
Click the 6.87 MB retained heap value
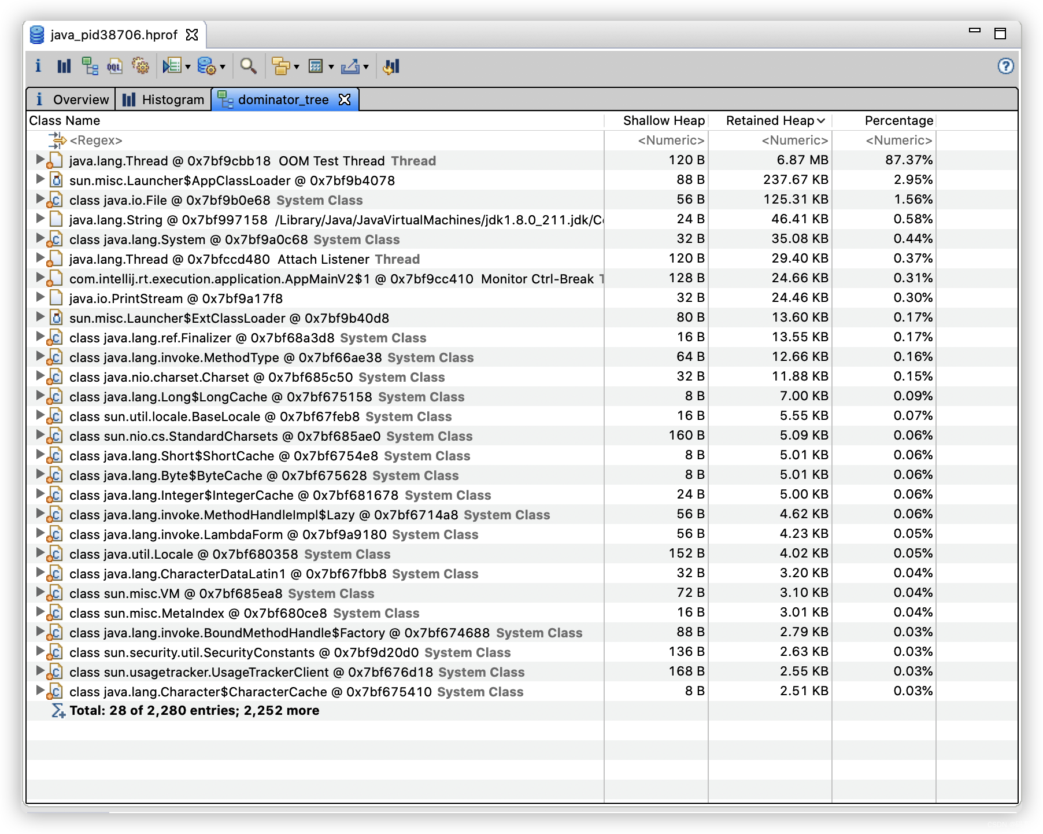(802, 160)
